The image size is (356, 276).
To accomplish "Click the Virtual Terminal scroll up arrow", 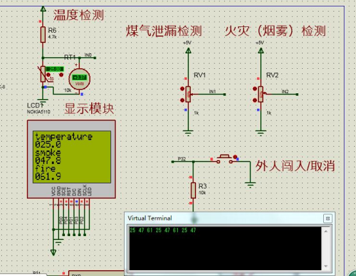I will tap(326, 231).
